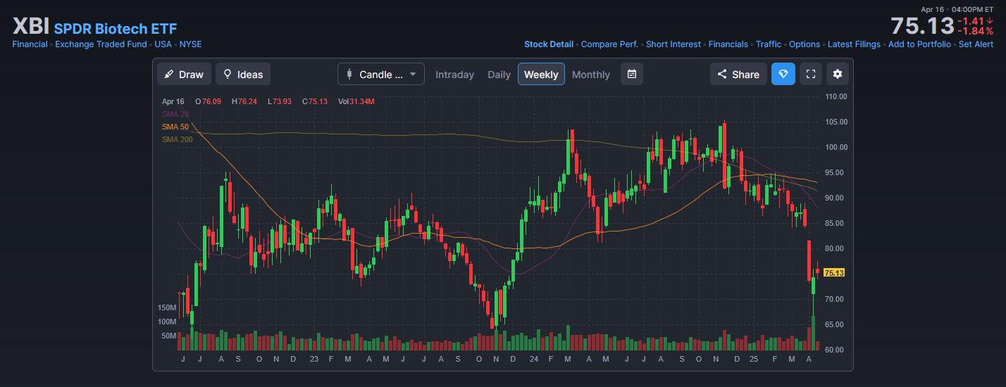Switch to the Daily timeframe

[x=499, y=75]
